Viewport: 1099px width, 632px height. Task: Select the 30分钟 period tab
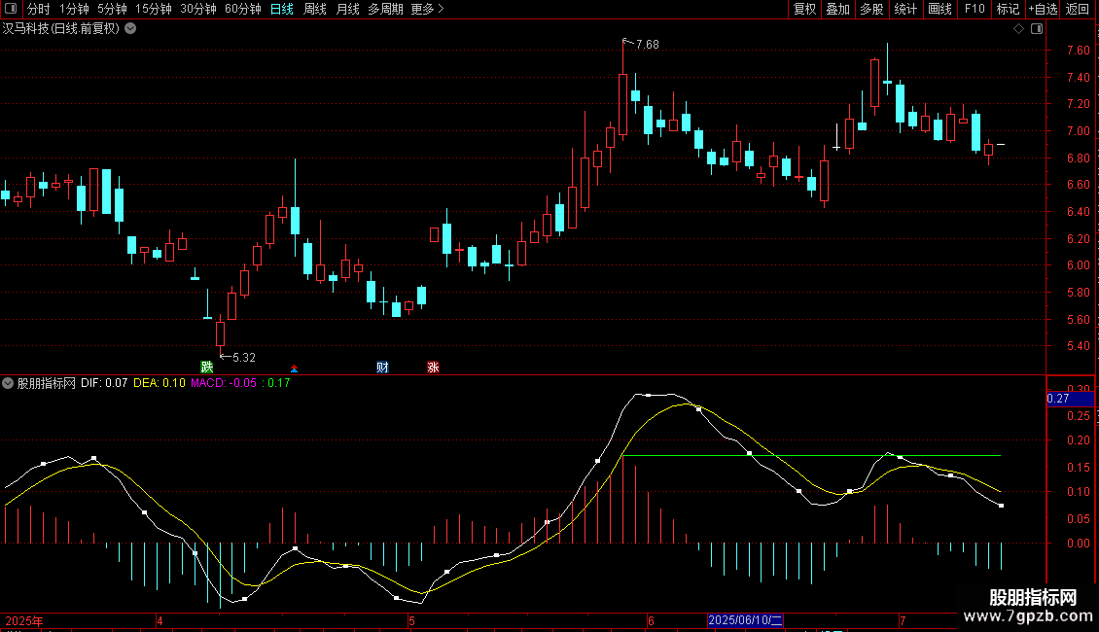tap(198, 9)
